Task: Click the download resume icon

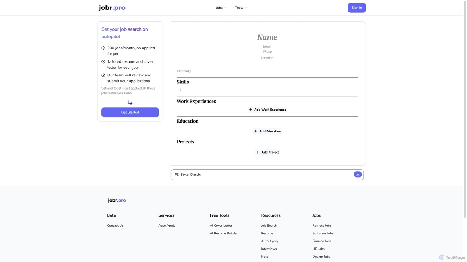Action: [358, 175]
